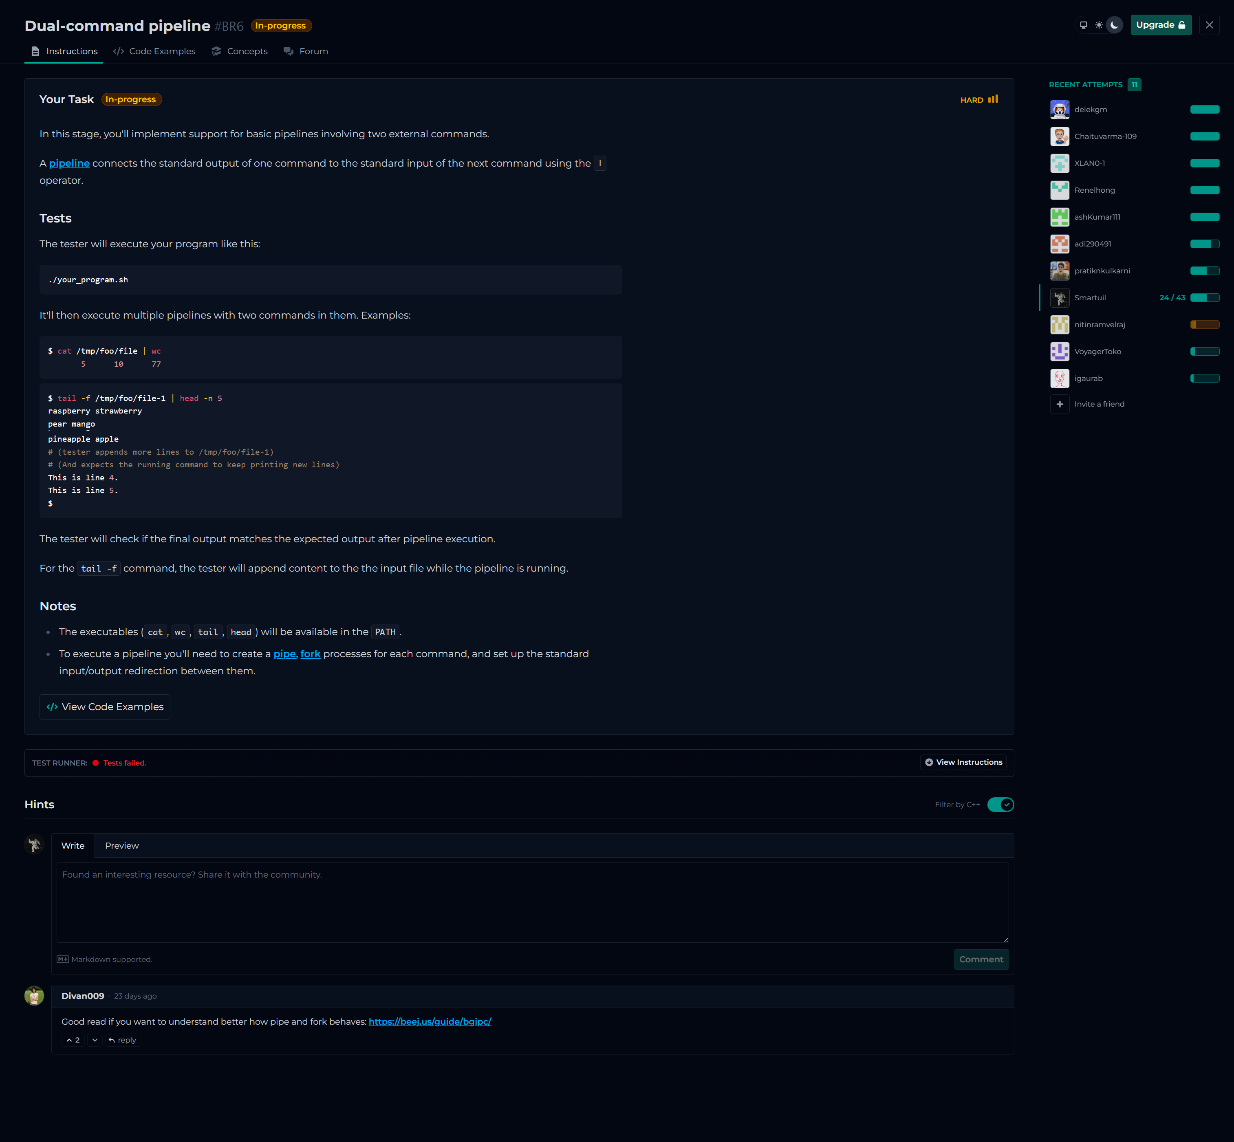1234x1142 pixels.
Task: Click the View Code Examples button
Action: click(105, 707)
